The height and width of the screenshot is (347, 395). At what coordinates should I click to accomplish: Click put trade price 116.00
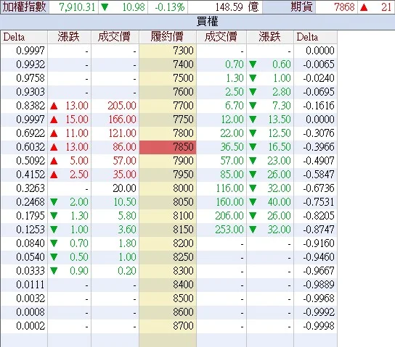(x=230, y=188)
